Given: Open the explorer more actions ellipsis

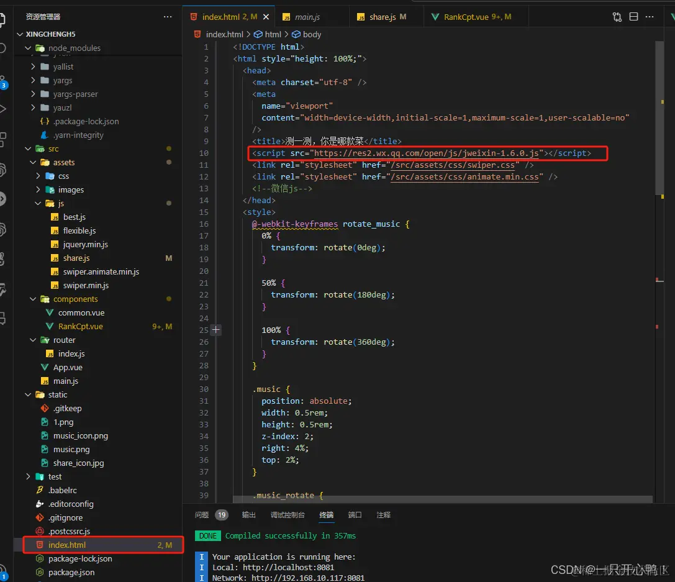Looking at the screenshot, I should 168,17.
